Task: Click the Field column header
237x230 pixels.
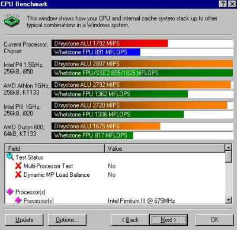Action: click(55, 148)
